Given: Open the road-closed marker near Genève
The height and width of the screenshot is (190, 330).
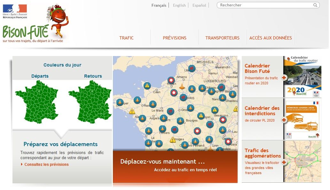Looking at the screenshot, I should [228, 142].
